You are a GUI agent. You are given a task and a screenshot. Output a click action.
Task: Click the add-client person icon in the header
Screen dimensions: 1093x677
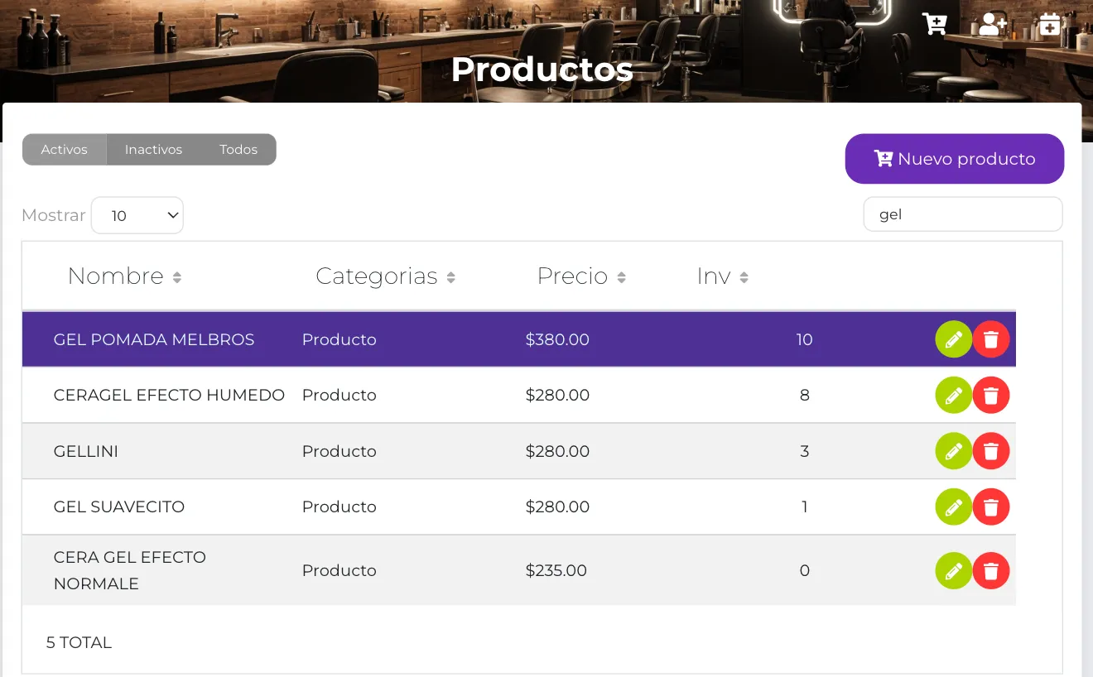pyautogui.click(x=991, y=24)
